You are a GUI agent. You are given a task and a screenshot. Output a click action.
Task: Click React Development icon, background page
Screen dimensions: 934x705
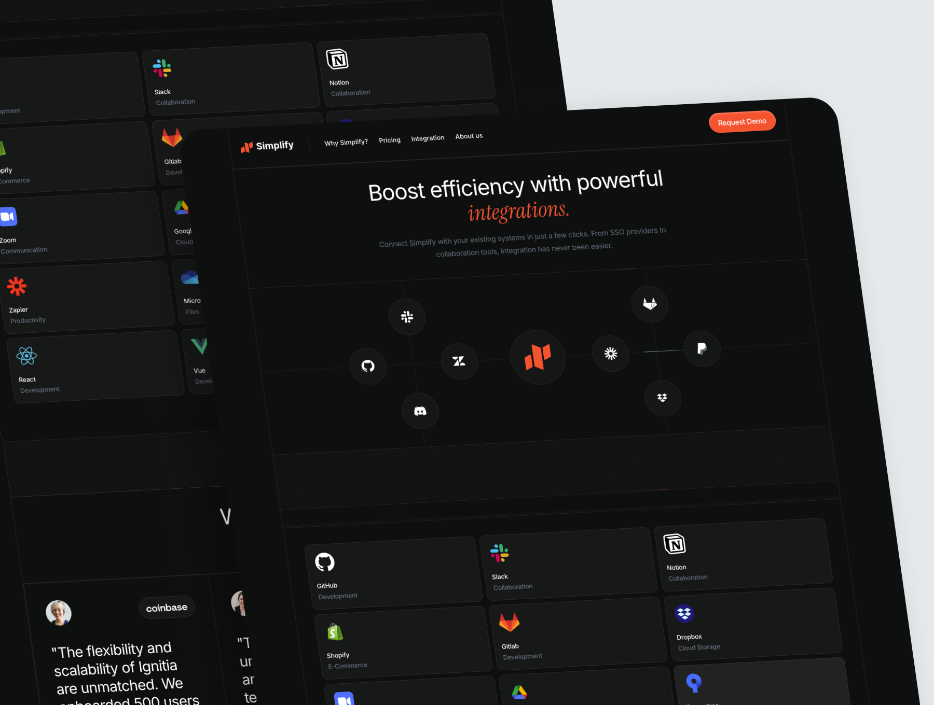(x=26, y=356)
